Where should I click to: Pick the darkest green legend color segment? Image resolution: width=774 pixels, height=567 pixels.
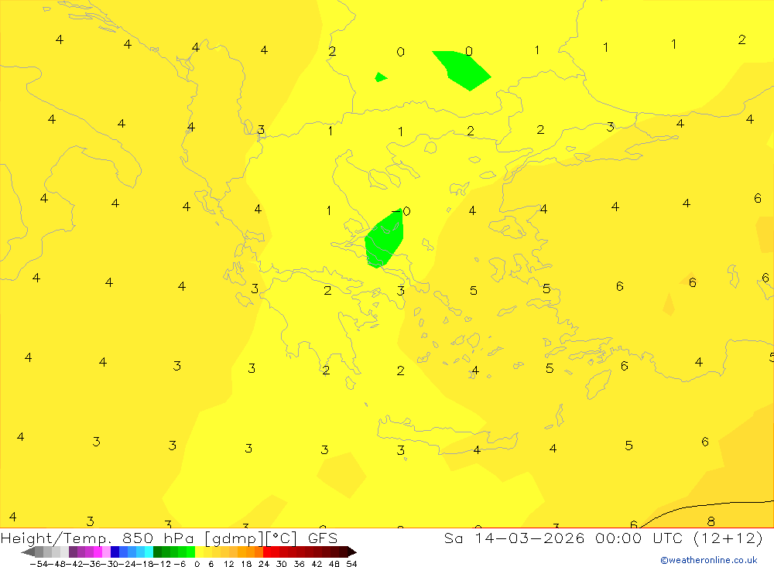(157, 552)
